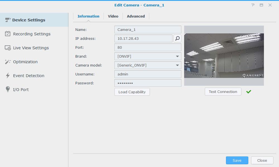Image resolution: width=279 pixels, height=167 pixels.
Task: Click the [Generic_ONVIF] model combo box
Action: tap(148, 65)
